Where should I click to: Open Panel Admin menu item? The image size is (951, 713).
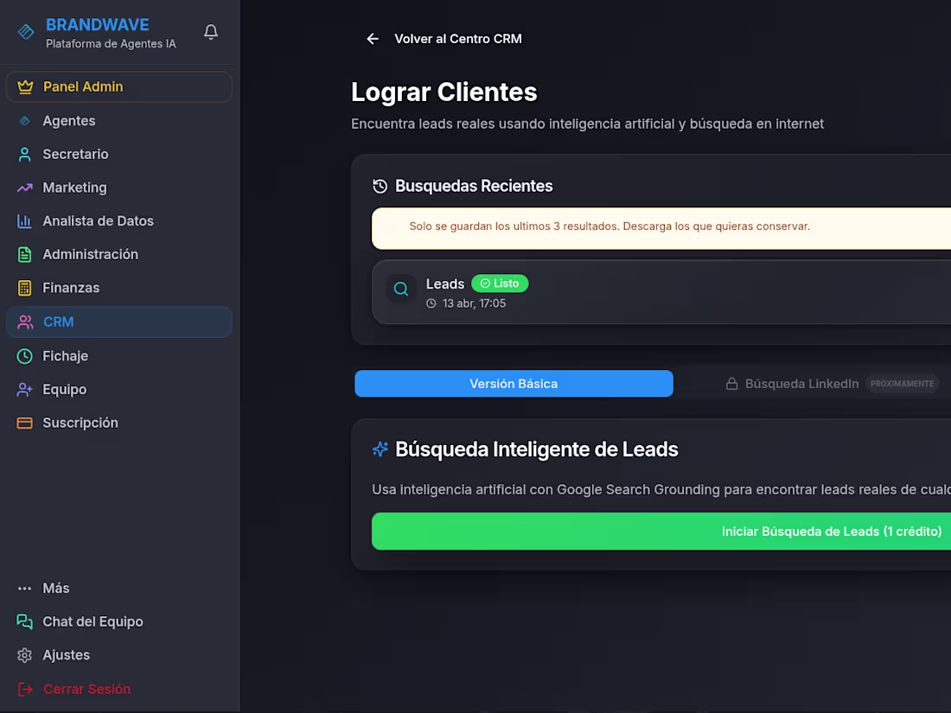point(119,86)
